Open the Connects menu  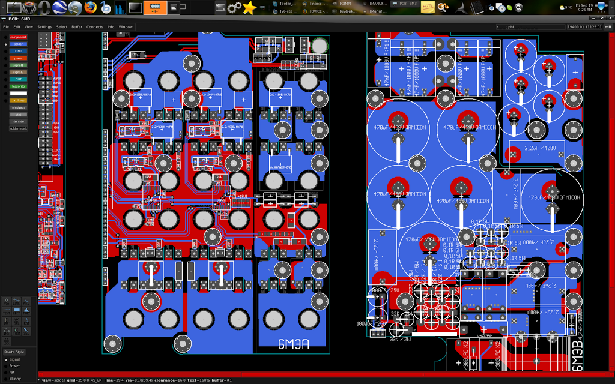[x=94, y=27]
